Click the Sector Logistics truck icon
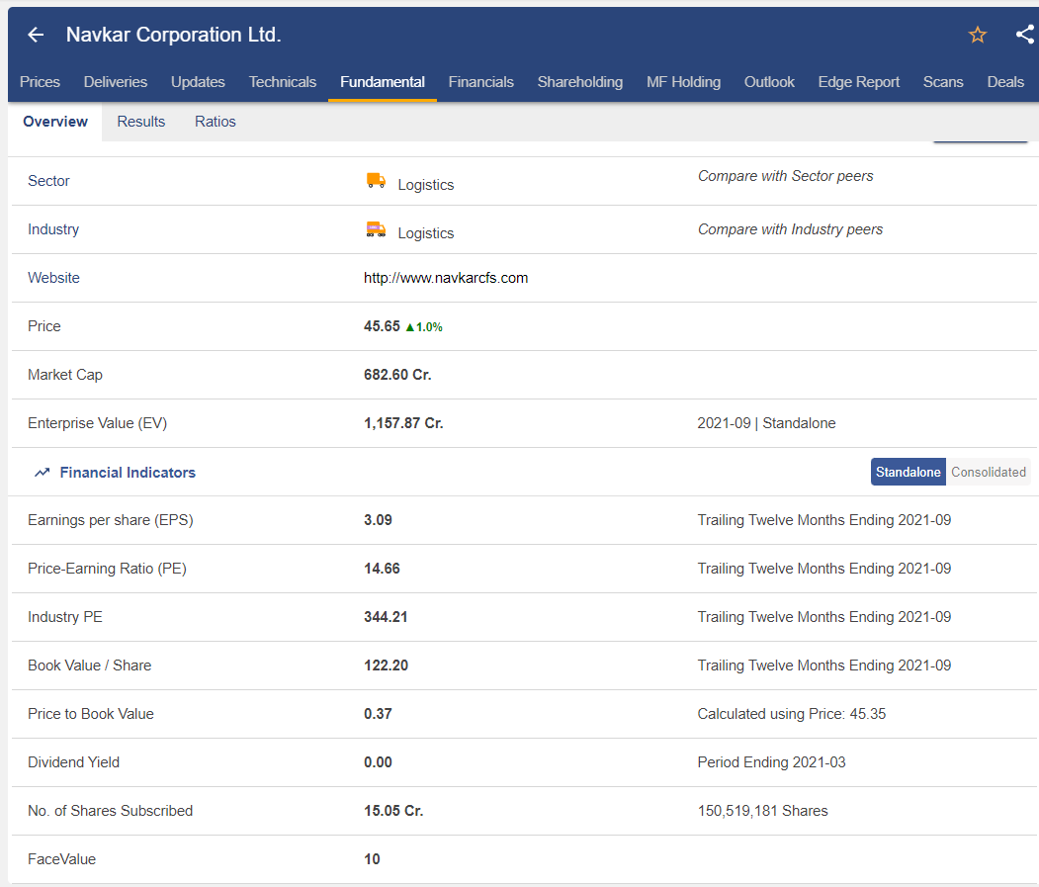 [376, 180]
